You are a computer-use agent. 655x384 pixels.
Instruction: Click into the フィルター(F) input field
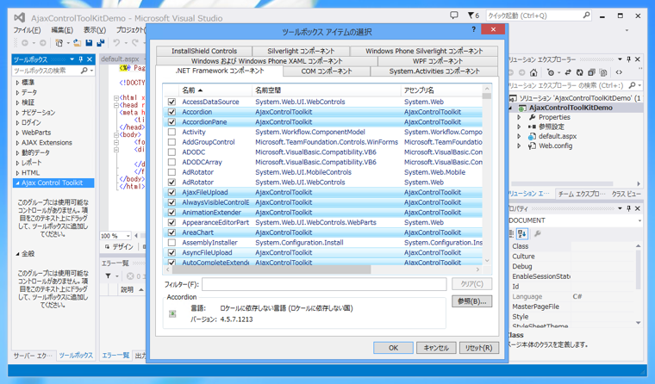tap(324, 284)
